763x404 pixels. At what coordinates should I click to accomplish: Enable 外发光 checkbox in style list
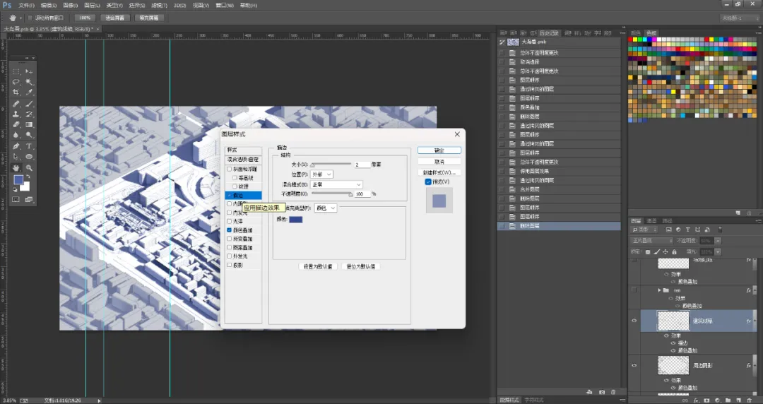pos(229,256)
